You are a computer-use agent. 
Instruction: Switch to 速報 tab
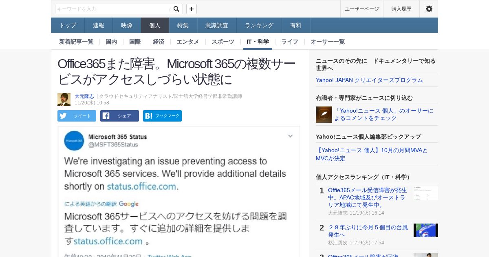pos(99,25)
